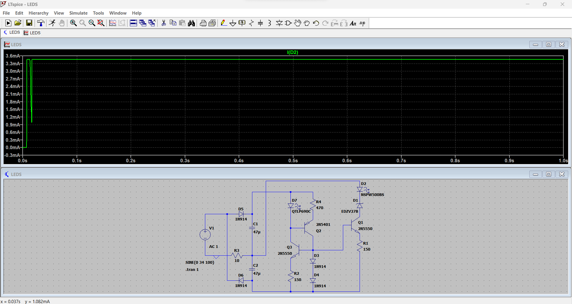Screen dimensions: 572x304
Task: Place an inductor component
Action: [x=270, y=23]
